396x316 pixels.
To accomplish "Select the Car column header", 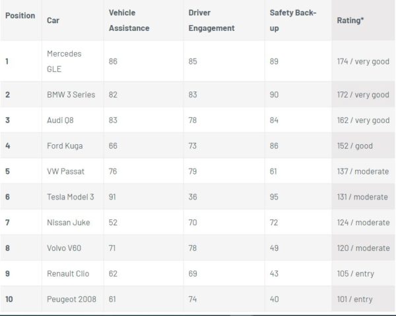I will coord(53,20).
